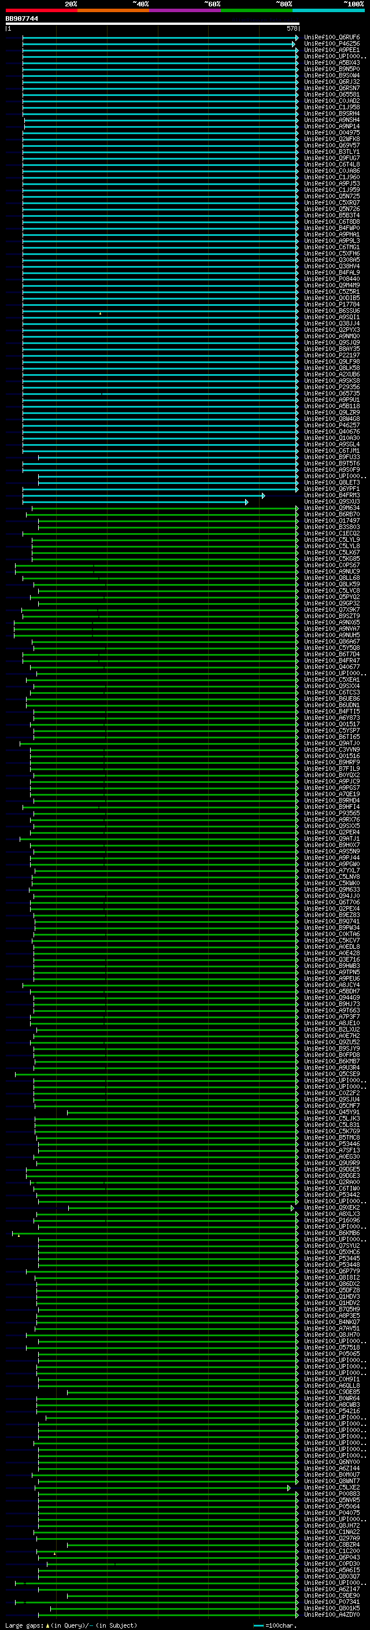370x1630 pixels.
Task: Select the UniRef100_A5BX43 label
Action: (x=332, y=63)
